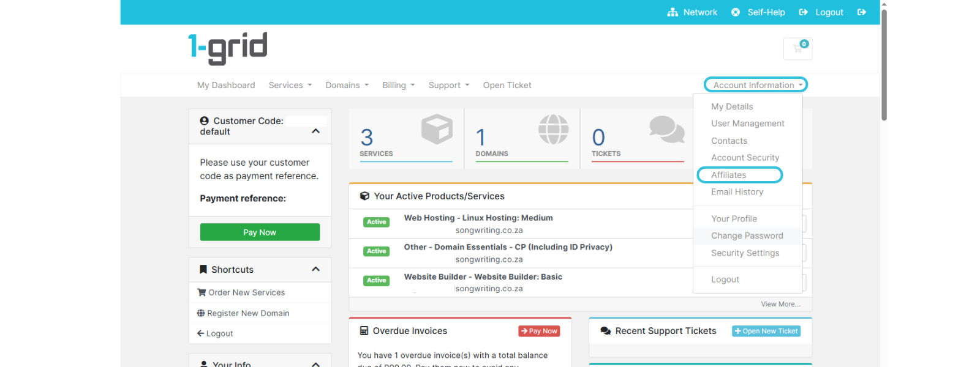980x367 pixels.
Task: Click Logout in Shortcuts panel
Action: [220, 333]
